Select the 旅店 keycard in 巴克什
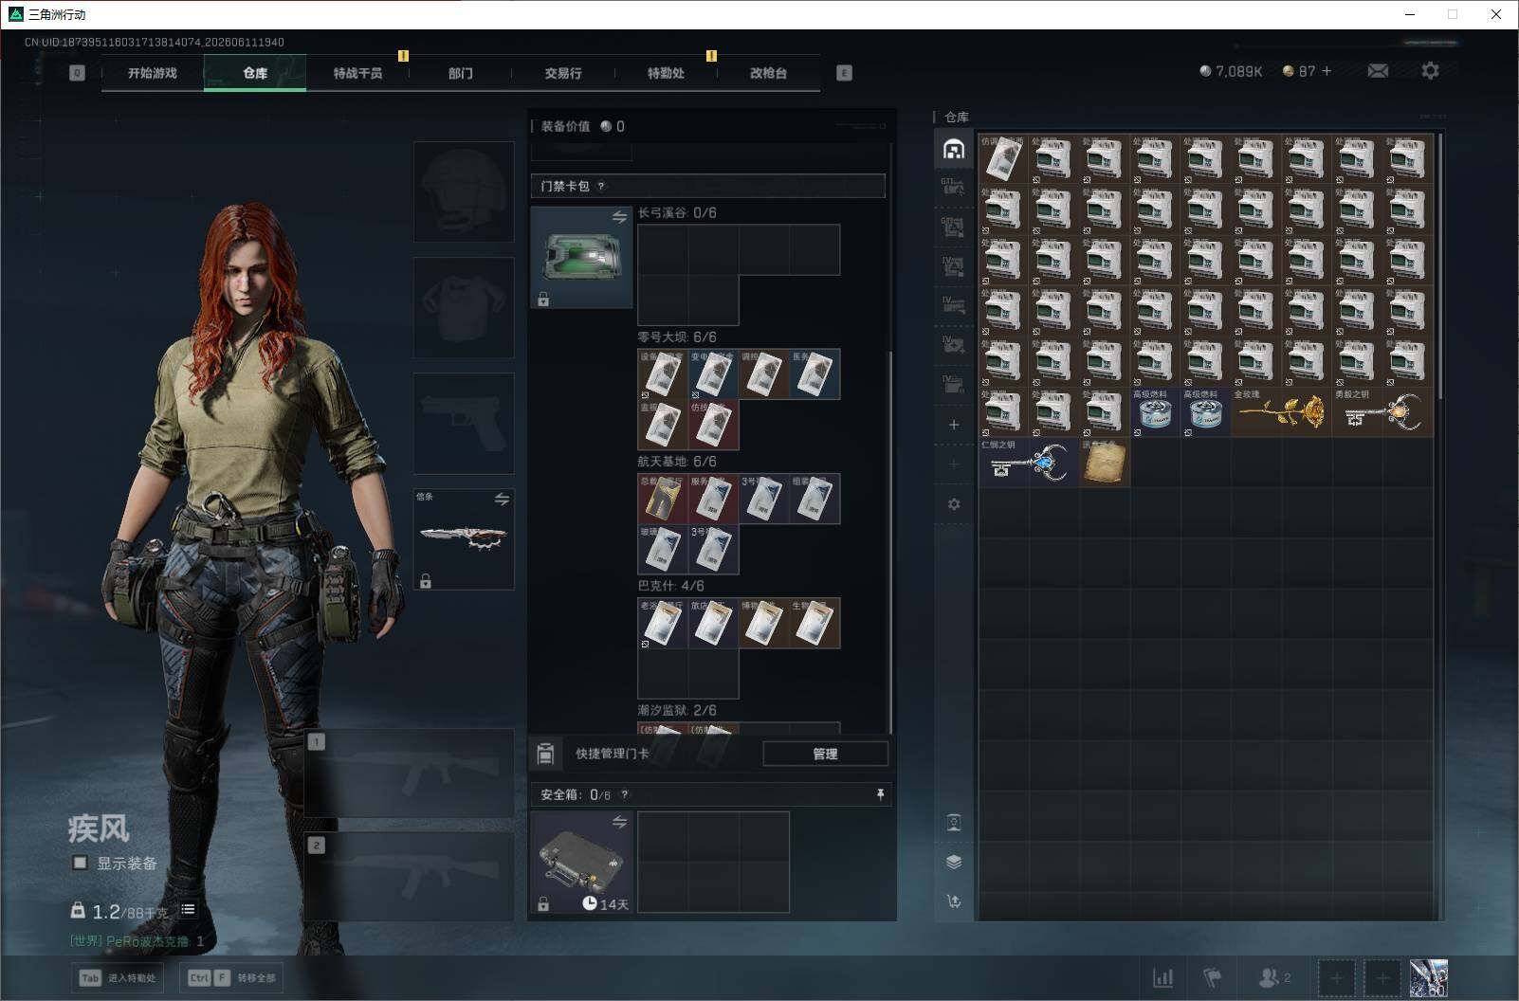This screenshot has height=1001, width=1519. [713, 624]
